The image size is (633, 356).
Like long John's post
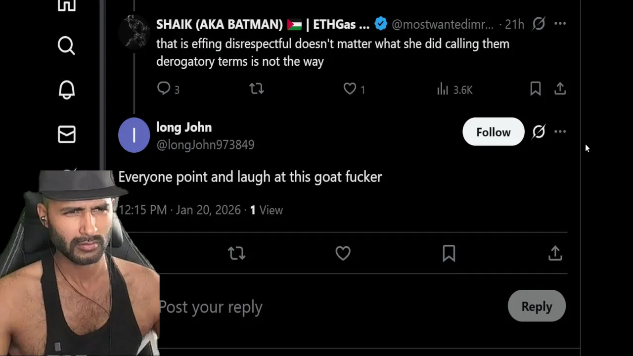click(343, 253)
